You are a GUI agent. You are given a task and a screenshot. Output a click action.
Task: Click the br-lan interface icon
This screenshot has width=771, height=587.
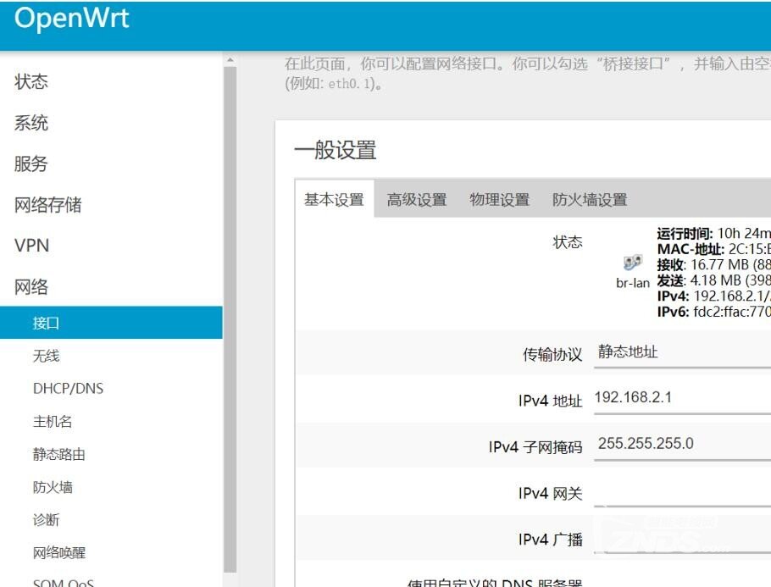633,263
